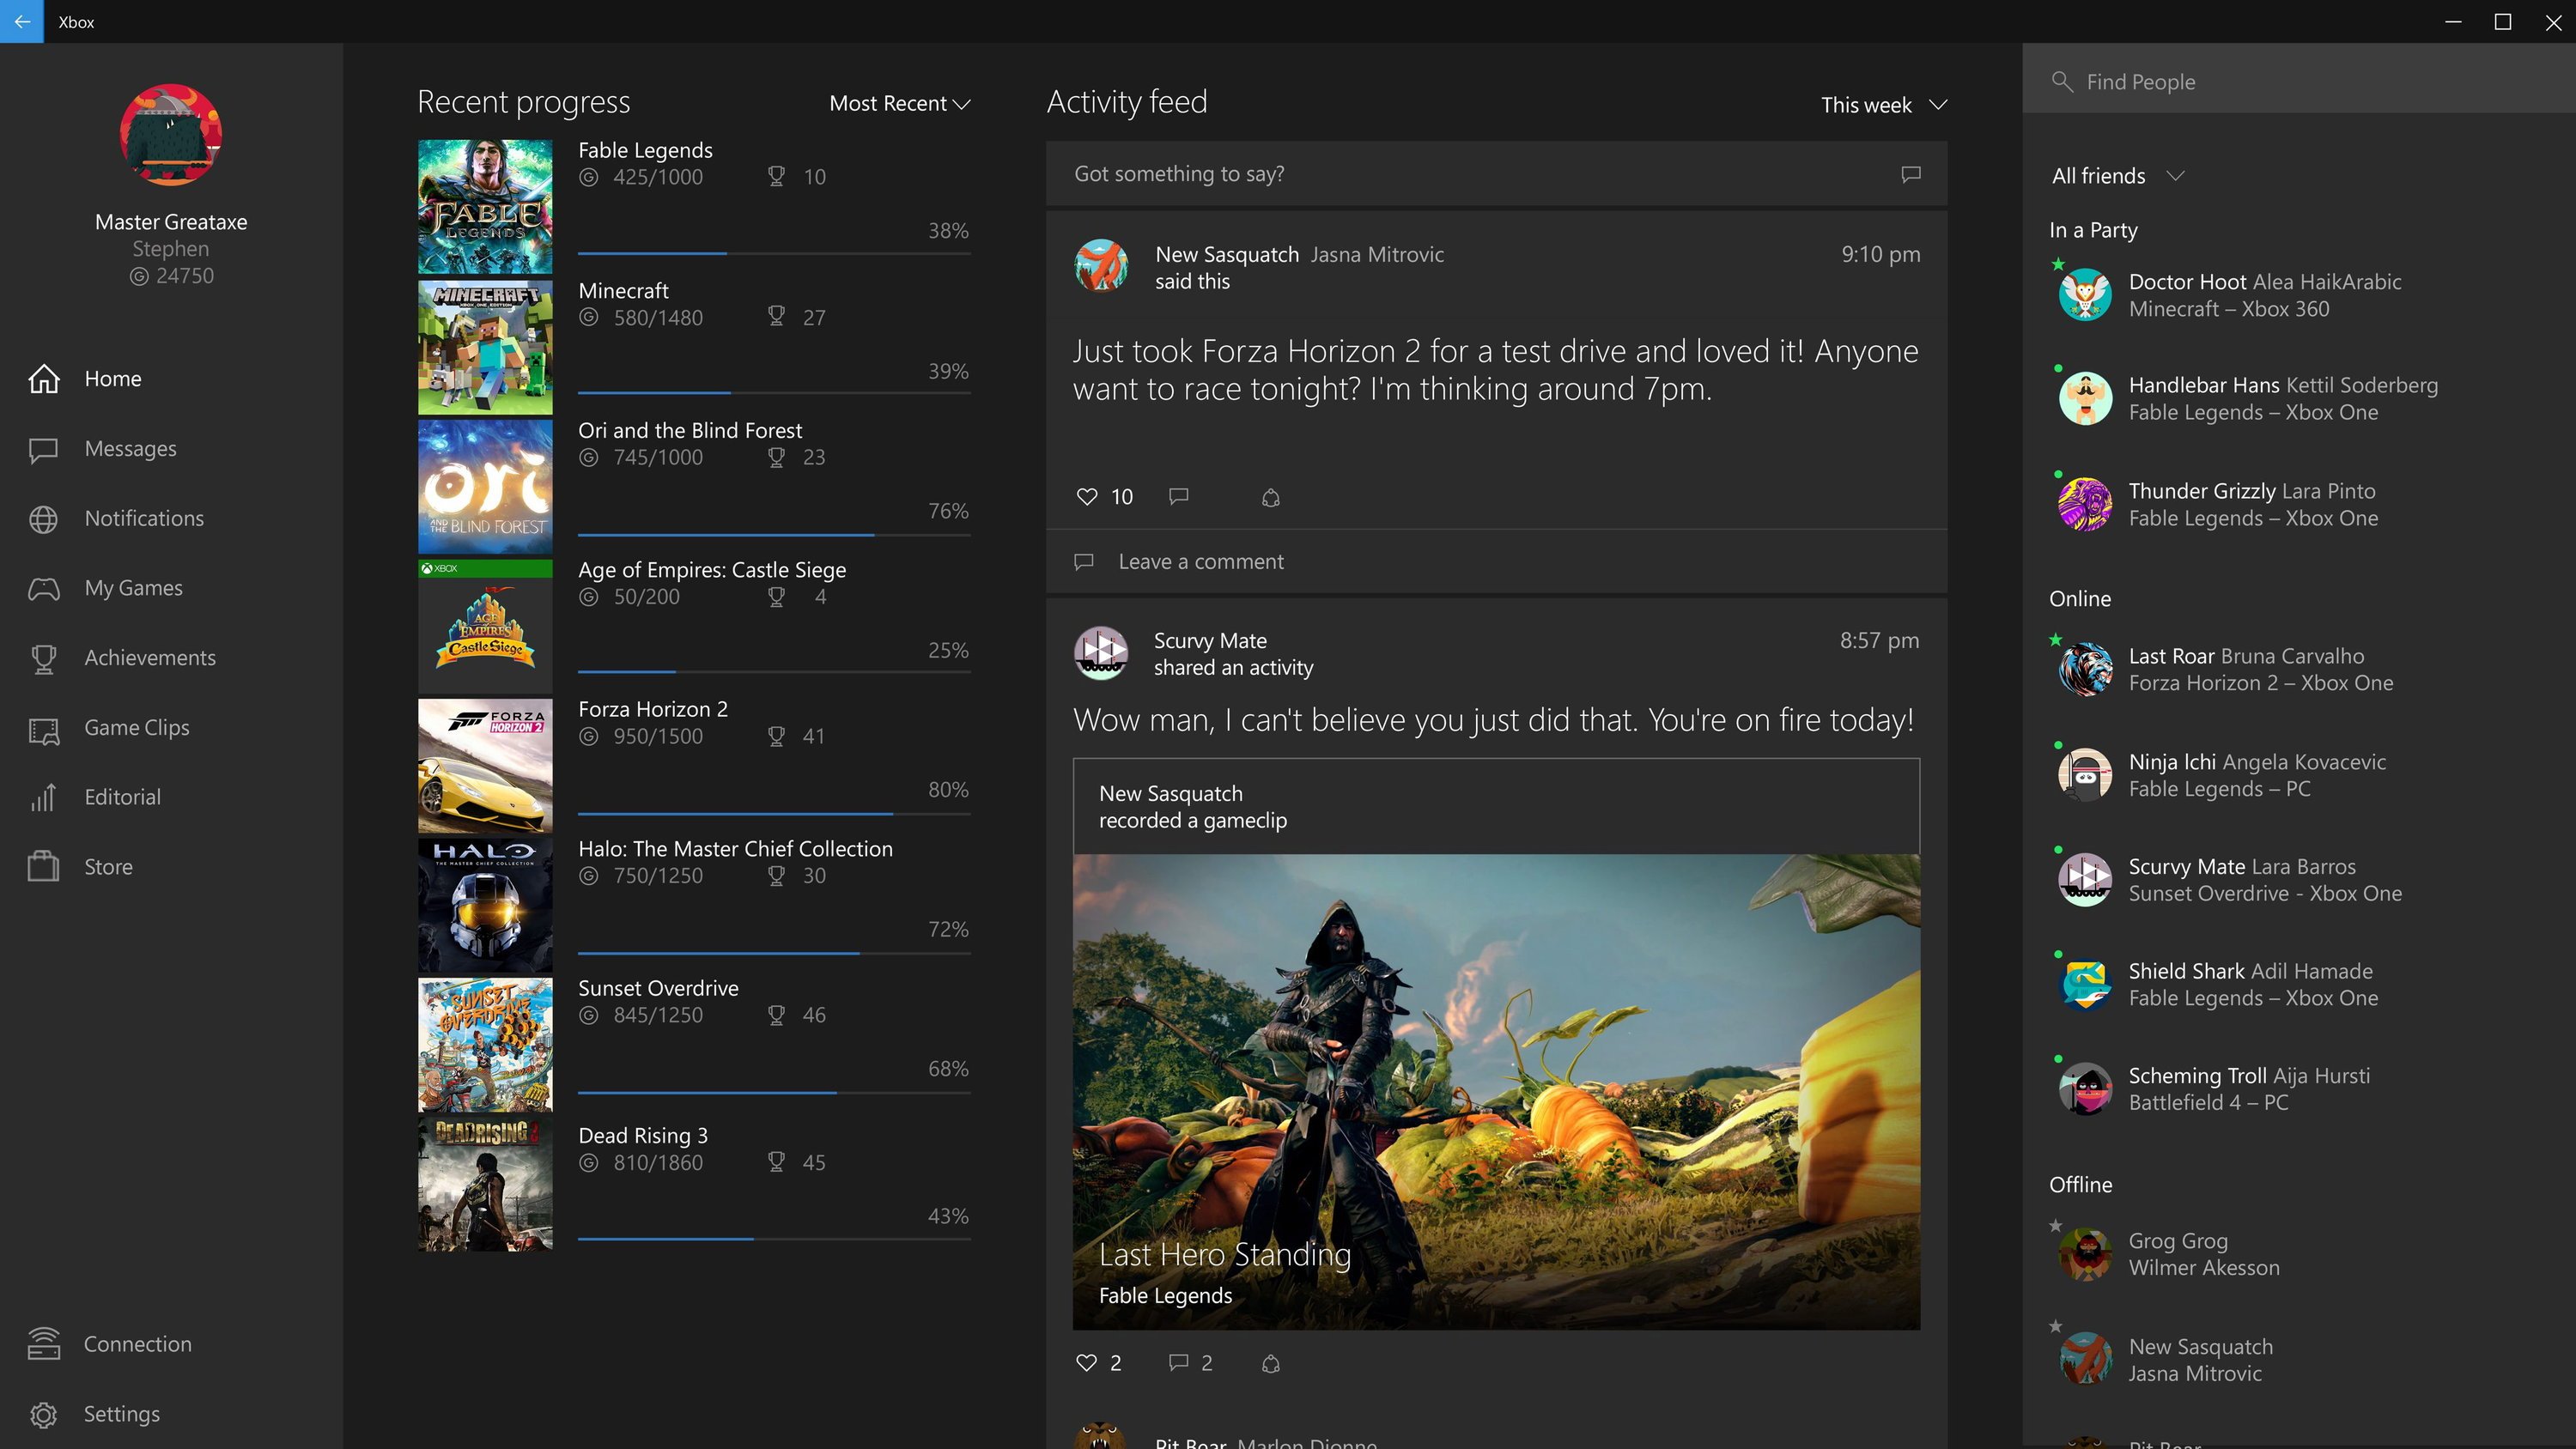Expand the All friends dropdown
Image resolution: width=2576 pixels, height=1449 pixels.
tap(2117, 176)
